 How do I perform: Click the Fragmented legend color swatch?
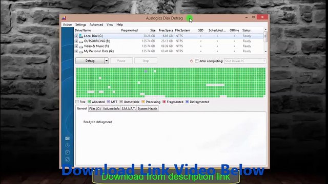click(x=164, y=102)
